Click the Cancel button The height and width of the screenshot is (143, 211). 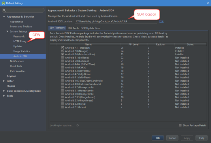point(172,138)
